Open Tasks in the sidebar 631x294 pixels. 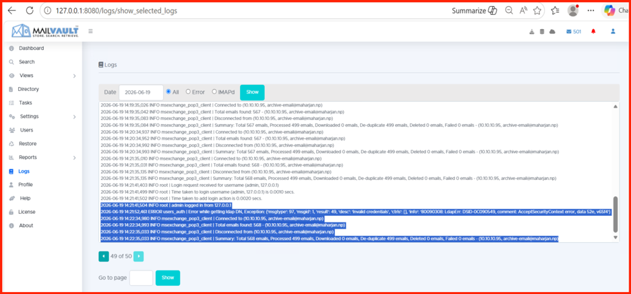(26, 102)
